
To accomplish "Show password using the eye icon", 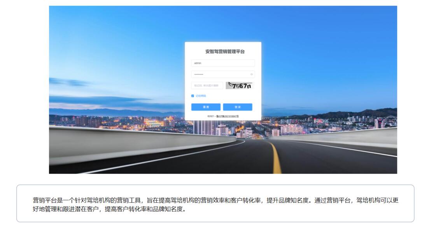I will tap(251, 74).
